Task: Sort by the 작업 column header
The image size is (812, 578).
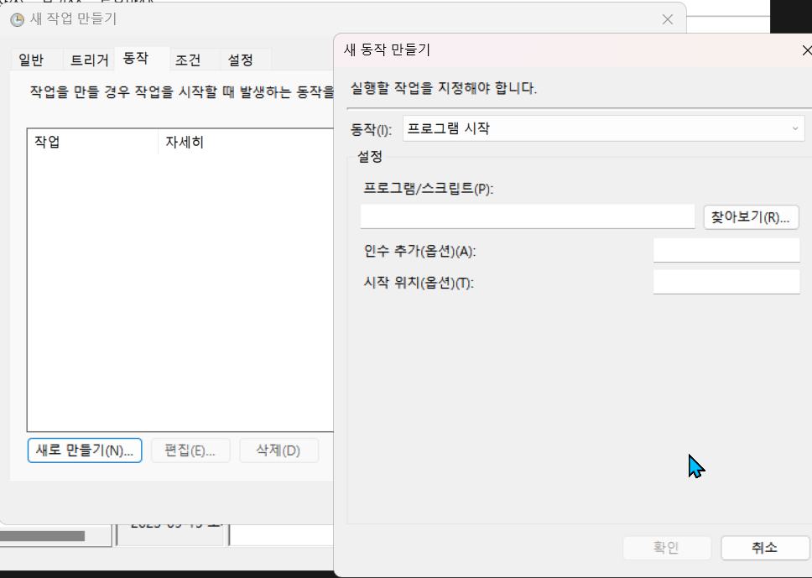Action: [93, 142]
